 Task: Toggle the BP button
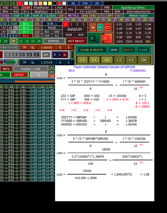click(14, 41)
